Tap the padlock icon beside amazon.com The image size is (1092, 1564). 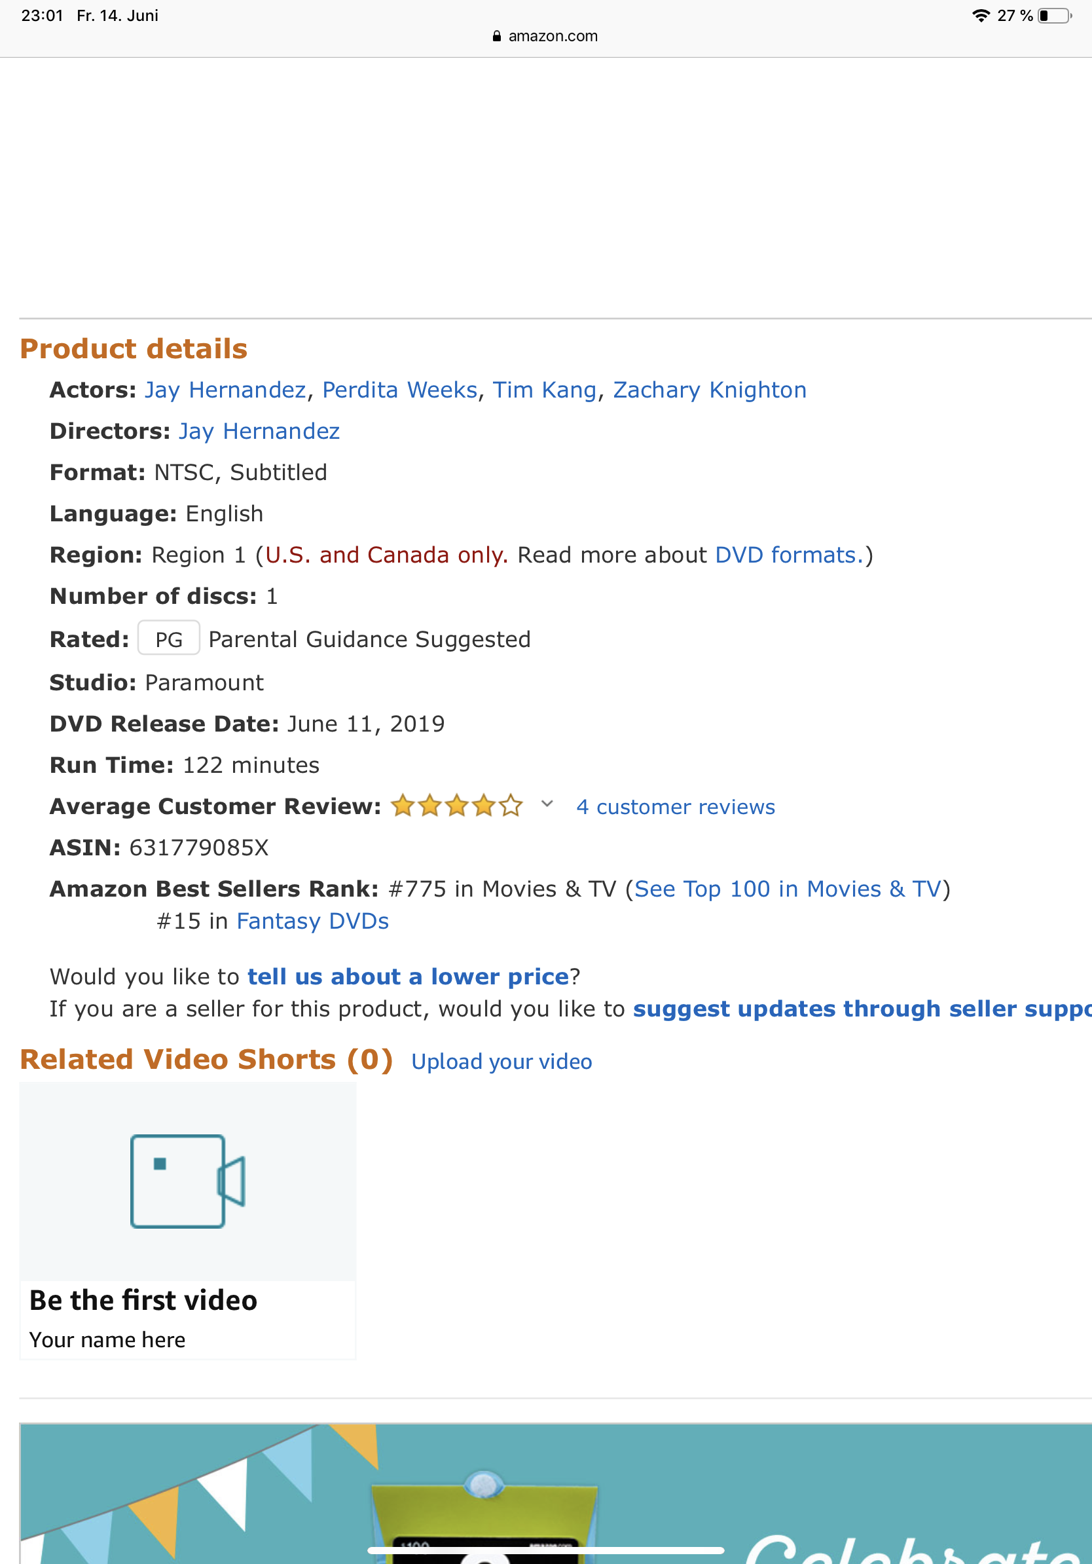[497, 36]
